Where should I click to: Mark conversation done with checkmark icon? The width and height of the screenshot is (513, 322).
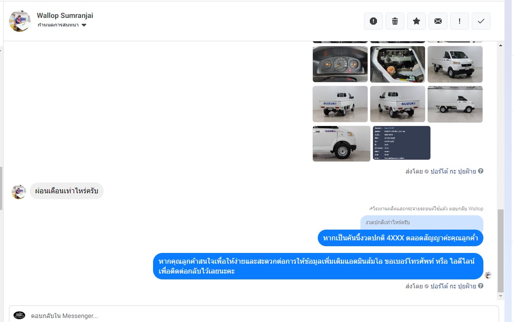(x=481, y=21)
